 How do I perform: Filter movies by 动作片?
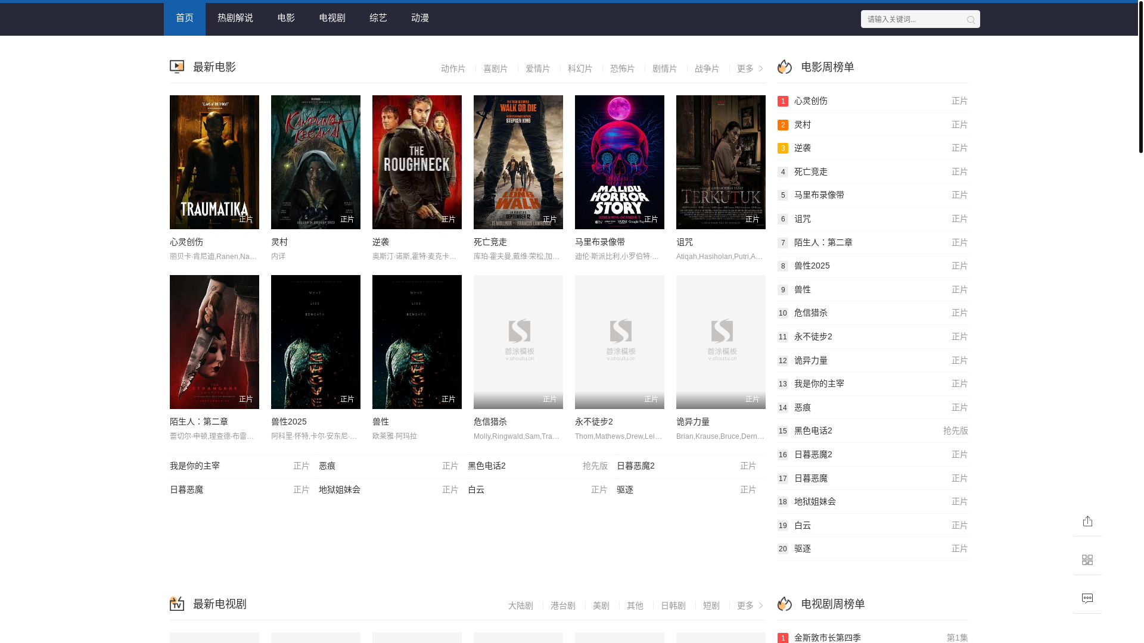click(x=453, y=68)
